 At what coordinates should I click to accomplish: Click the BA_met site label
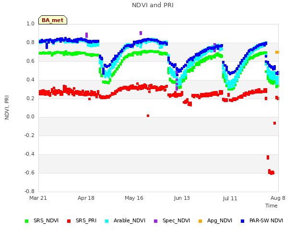(53, 20)
